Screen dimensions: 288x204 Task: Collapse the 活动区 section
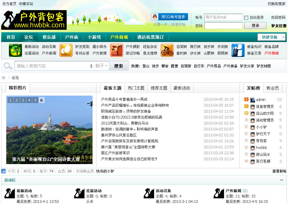(281, 180)
